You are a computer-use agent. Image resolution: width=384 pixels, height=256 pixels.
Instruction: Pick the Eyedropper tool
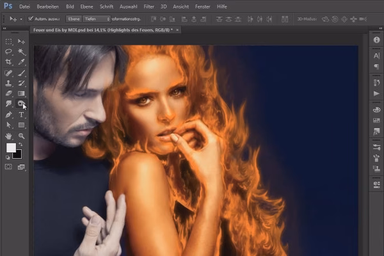coord(21,62)
